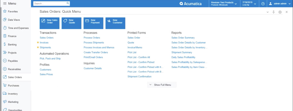
Task: Click New Quote tile
Action: pyautogui.click(x=71, y=23)
